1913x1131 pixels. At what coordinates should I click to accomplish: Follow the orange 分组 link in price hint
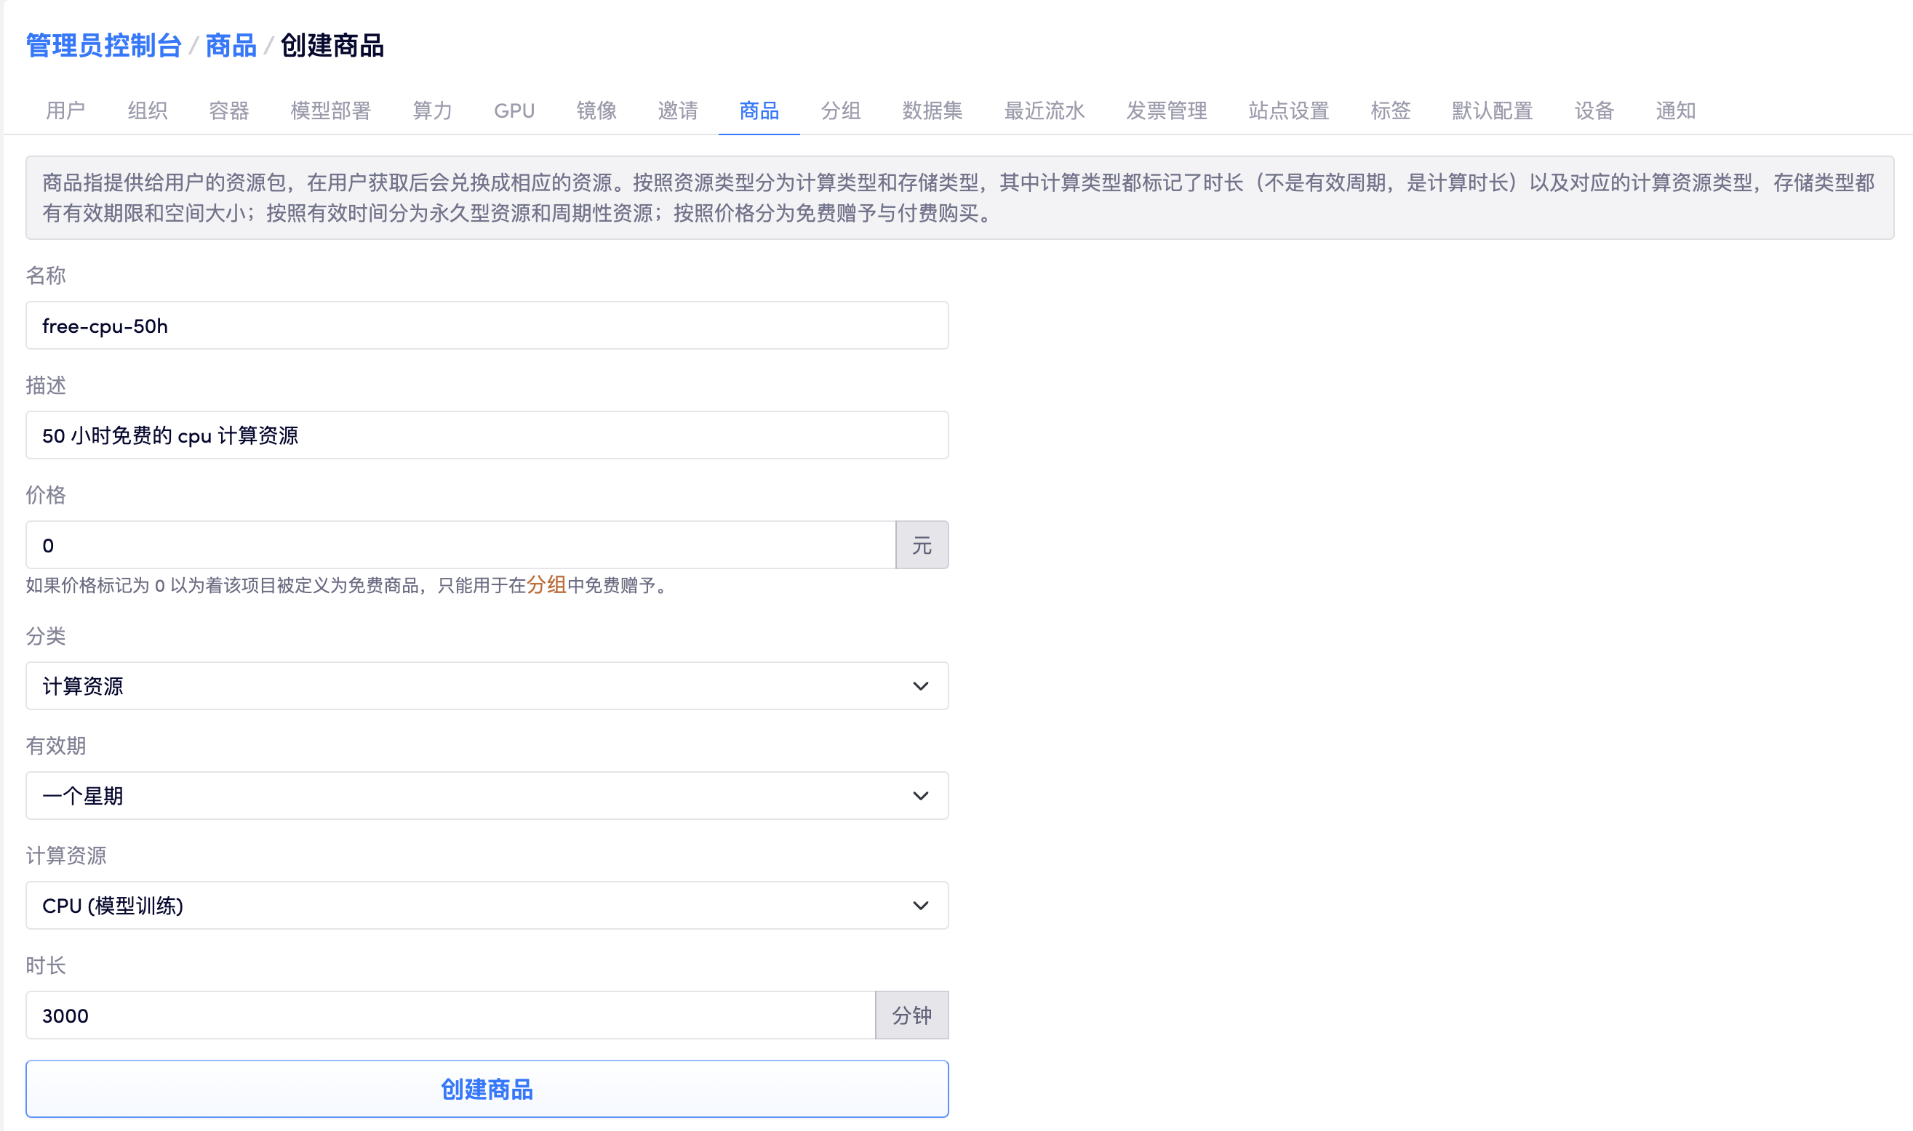546,585
